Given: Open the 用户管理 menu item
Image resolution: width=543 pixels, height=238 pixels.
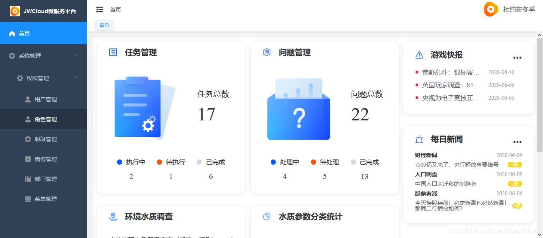Looking at the screenshot, I should [45, 99].
